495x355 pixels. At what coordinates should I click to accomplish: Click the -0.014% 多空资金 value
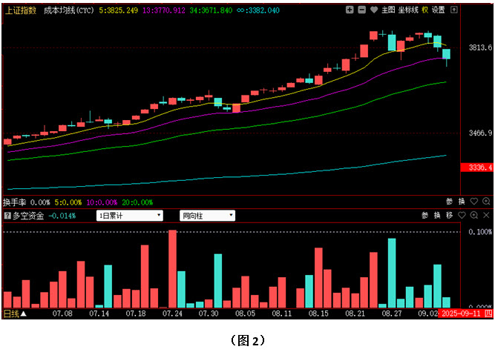[62, 216]
